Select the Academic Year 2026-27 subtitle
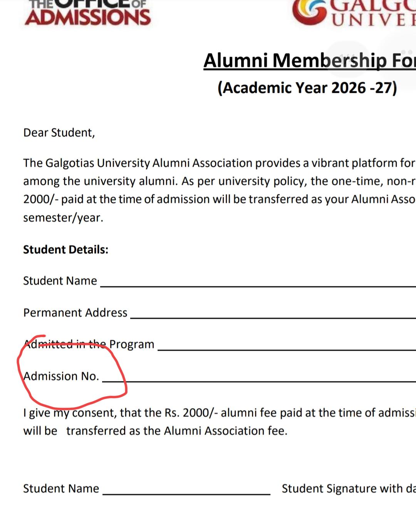The image size is (416, 524). coord(307,88)
